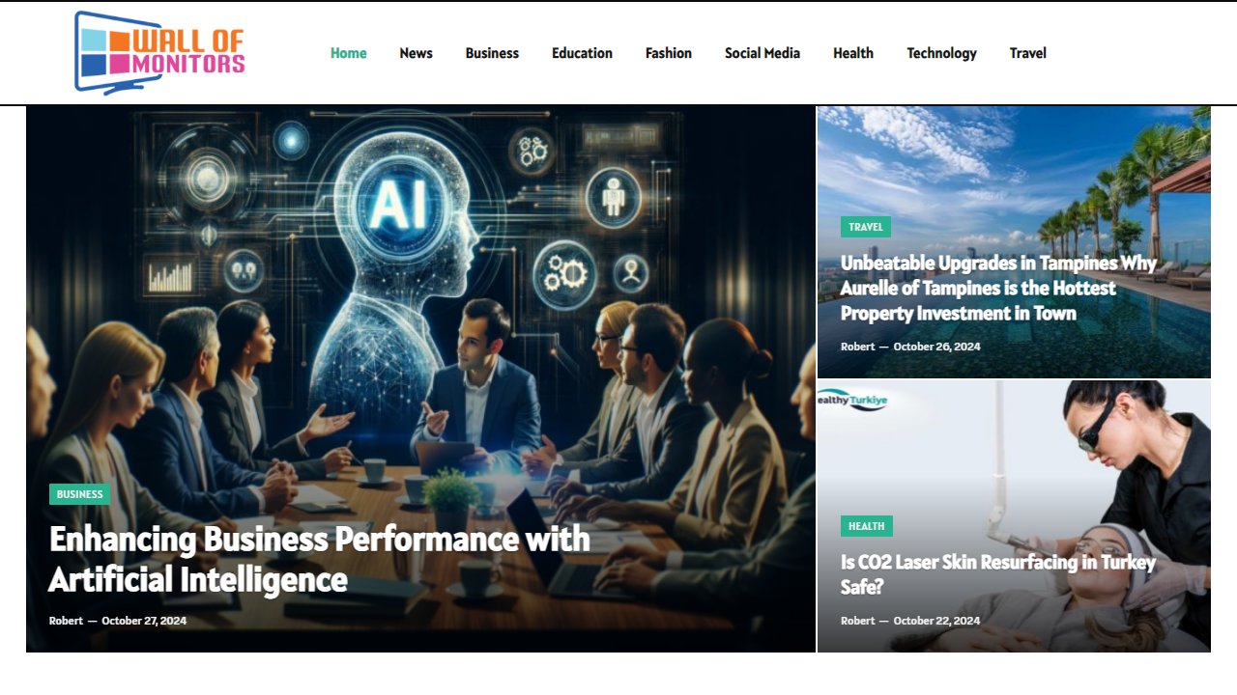Open the Aurelle of Tampines article title
Image resolution: width=1237 pixels, height=695 pixels.
pos(999,288)
